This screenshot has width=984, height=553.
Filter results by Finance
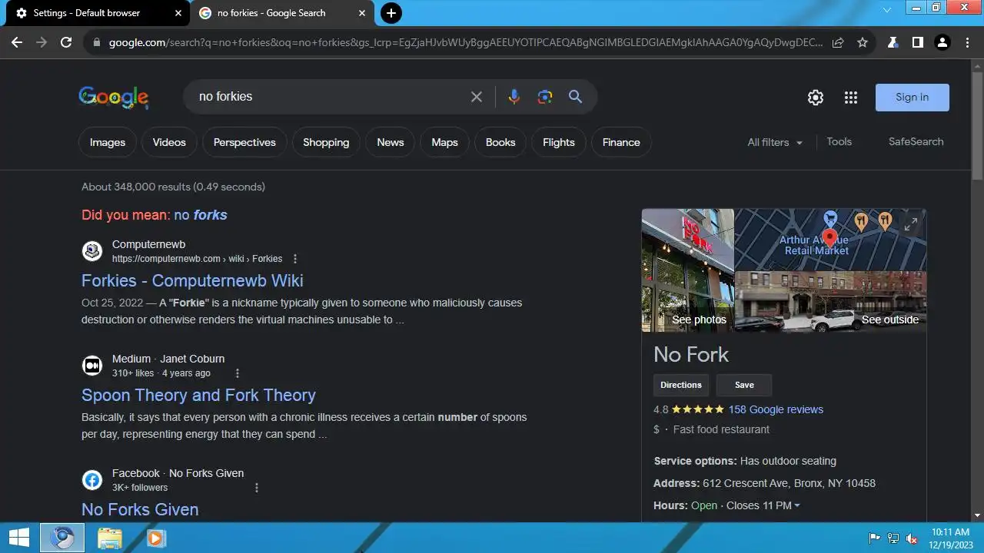pos(621,142)
